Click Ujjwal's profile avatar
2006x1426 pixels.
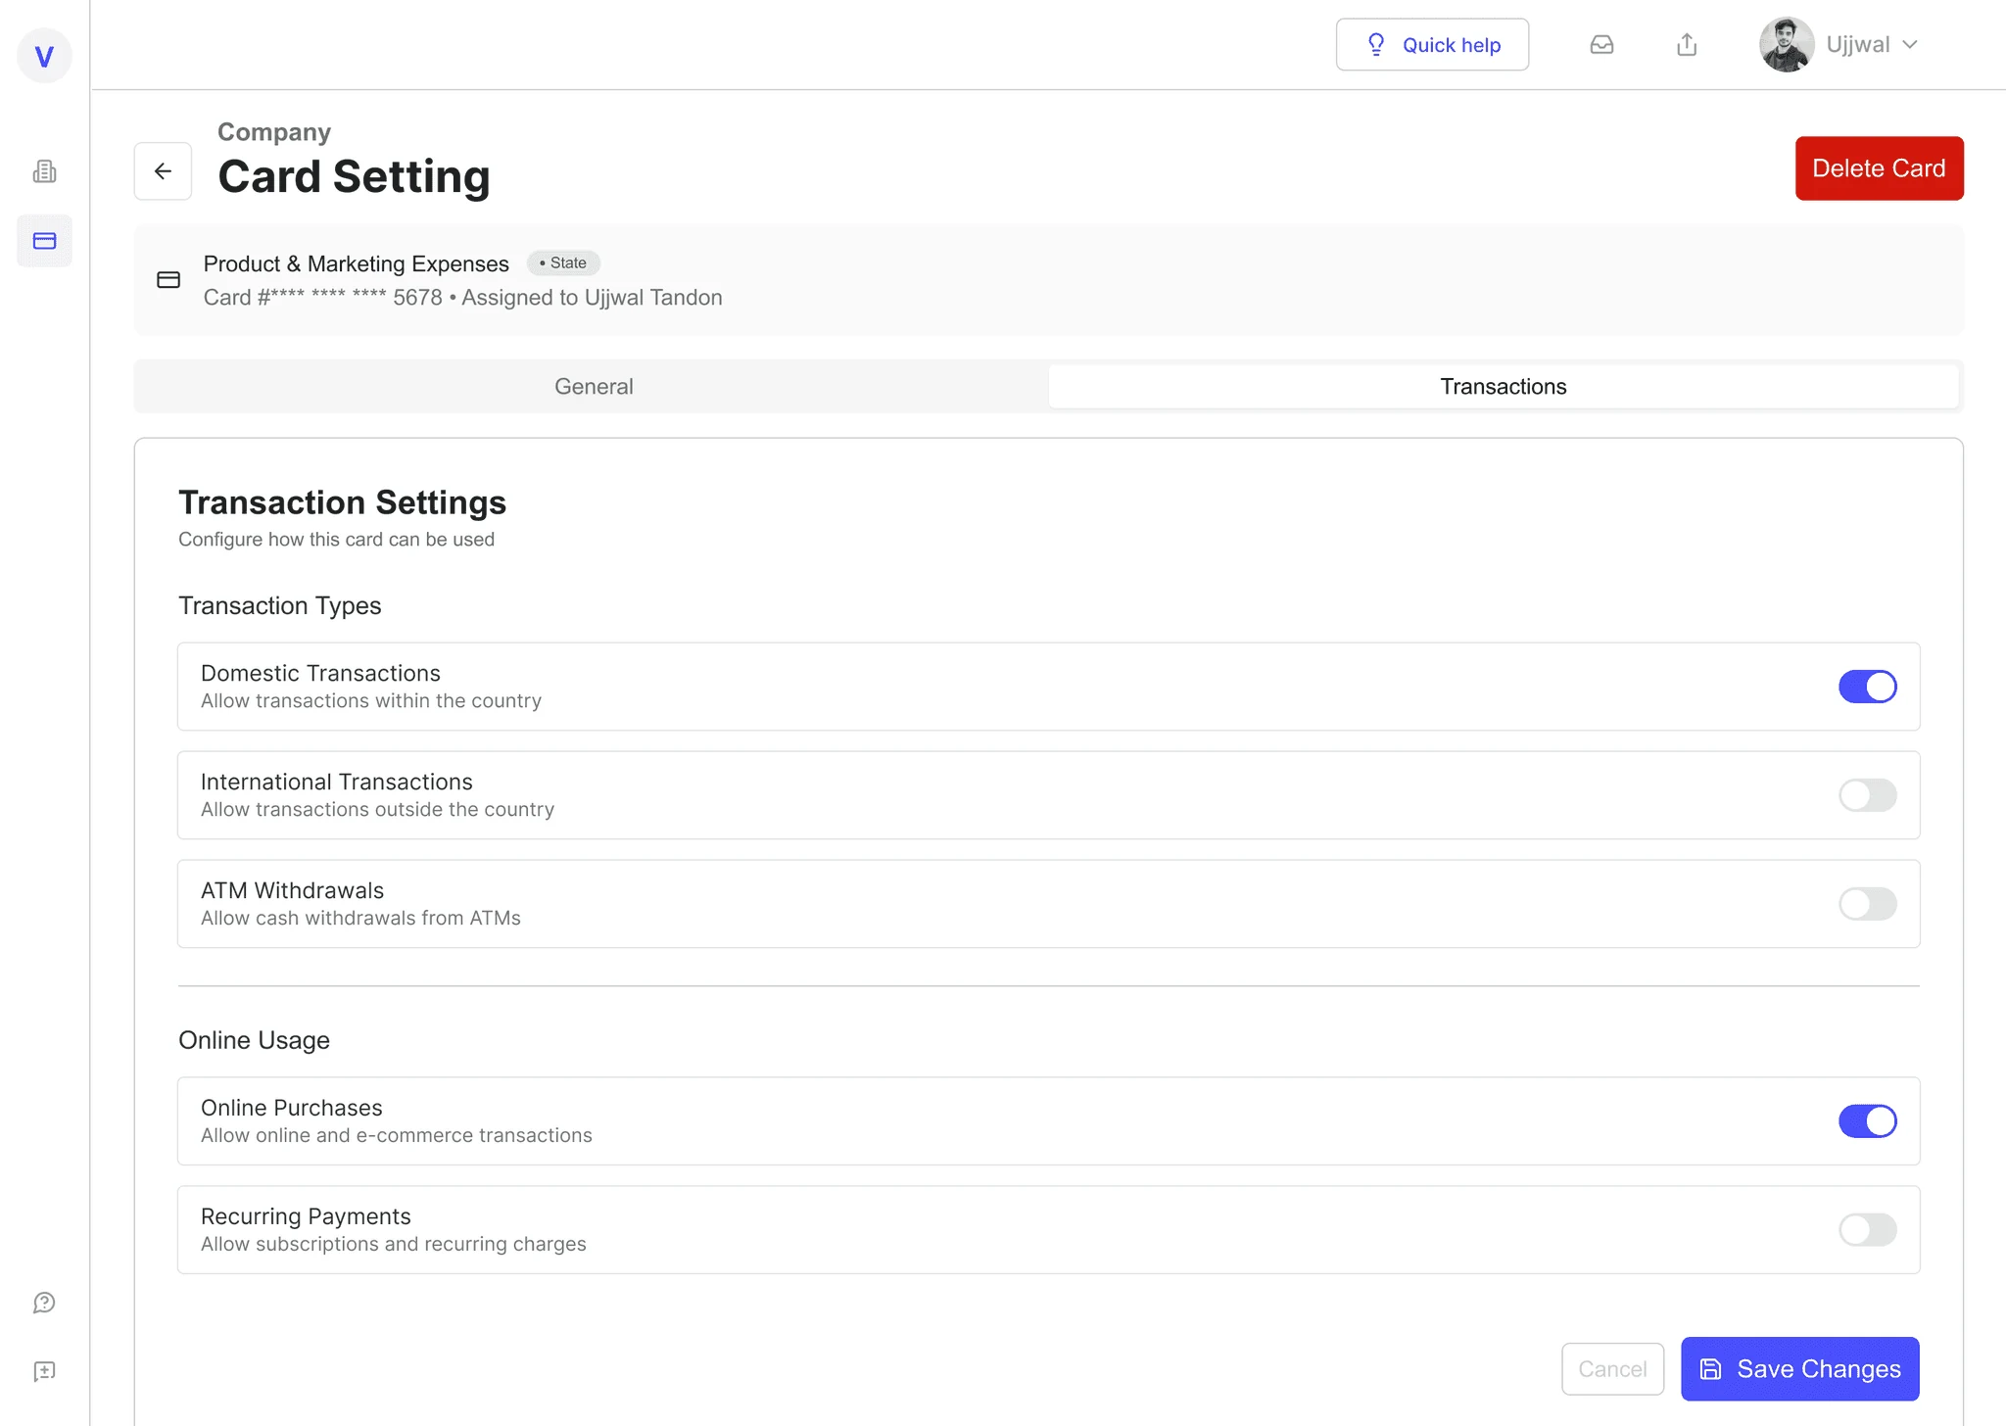1787,45
